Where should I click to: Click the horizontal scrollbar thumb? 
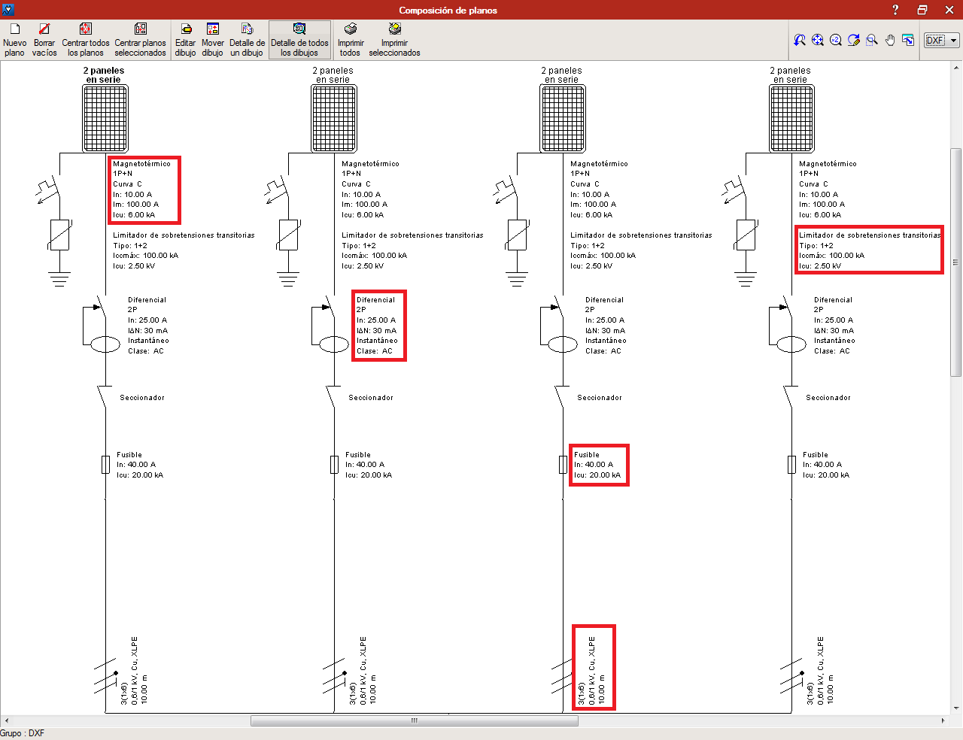coord(414,720)
